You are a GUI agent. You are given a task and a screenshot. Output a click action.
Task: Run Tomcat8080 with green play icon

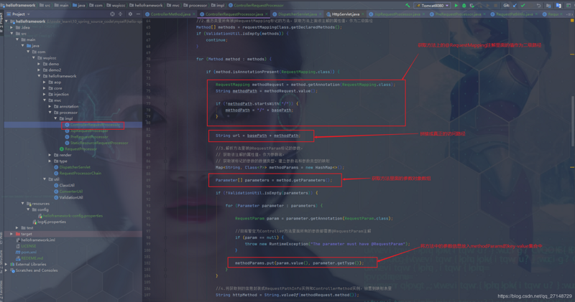point(456,6)
